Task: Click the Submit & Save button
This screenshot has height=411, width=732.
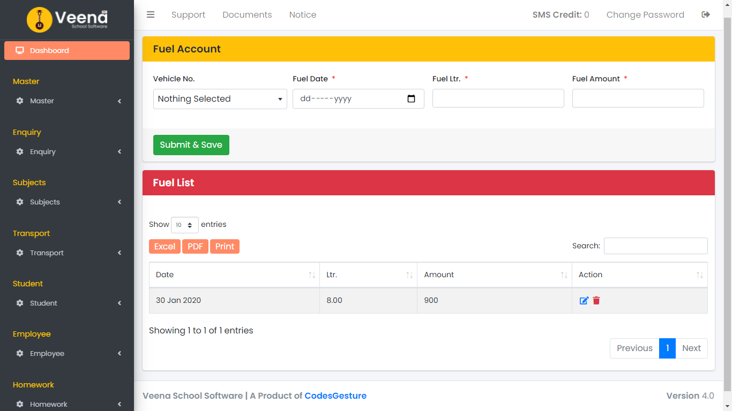Action: (191, 145)
